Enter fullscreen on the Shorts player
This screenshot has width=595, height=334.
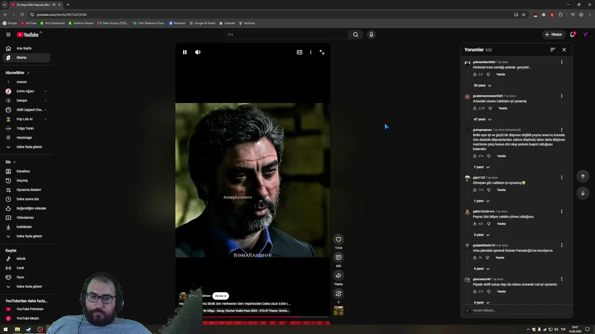pyautogui.click(x=322, y=52)
